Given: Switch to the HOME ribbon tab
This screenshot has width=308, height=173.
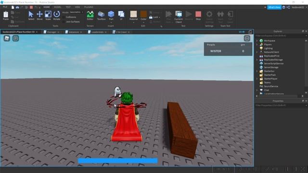Looking at the screenshot, I should [x=47, y=7].
